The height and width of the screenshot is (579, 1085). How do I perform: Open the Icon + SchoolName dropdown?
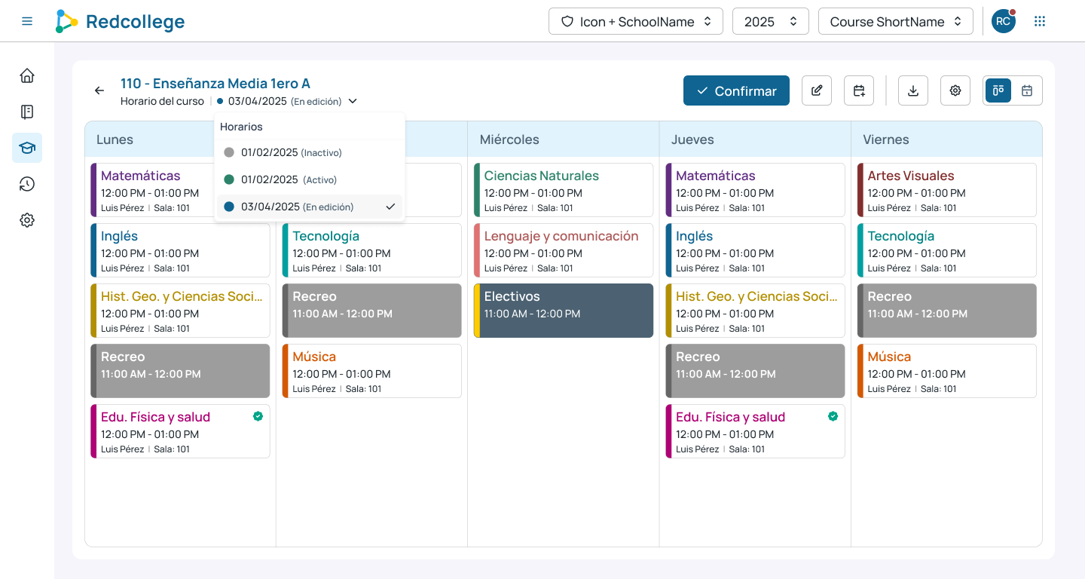(x=636, y=21)
